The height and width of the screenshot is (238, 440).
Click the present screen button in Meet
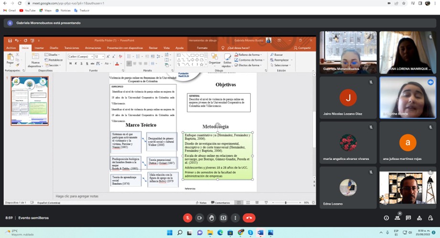click(224, 218)
